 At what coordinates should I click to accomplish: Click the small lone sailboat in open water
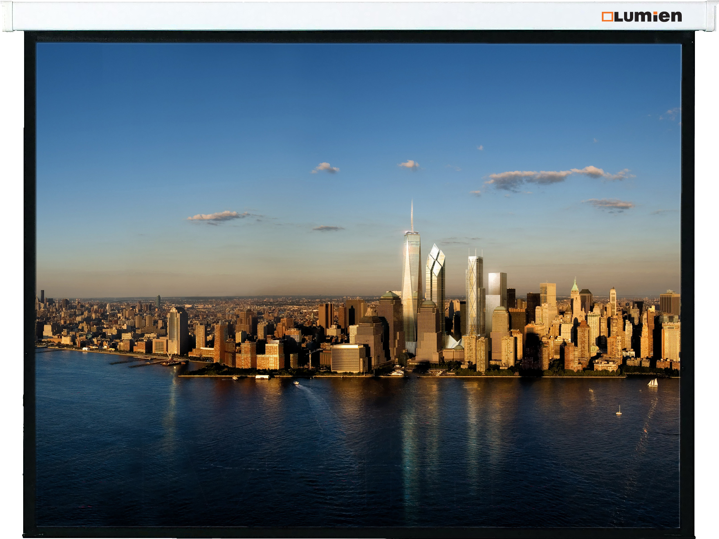[x=619, y=411]
